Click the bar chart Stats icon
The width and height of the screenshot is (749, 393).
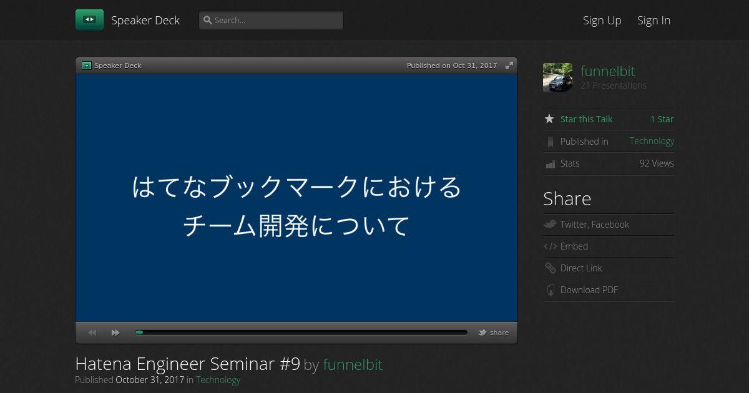[x=550, y=164]
